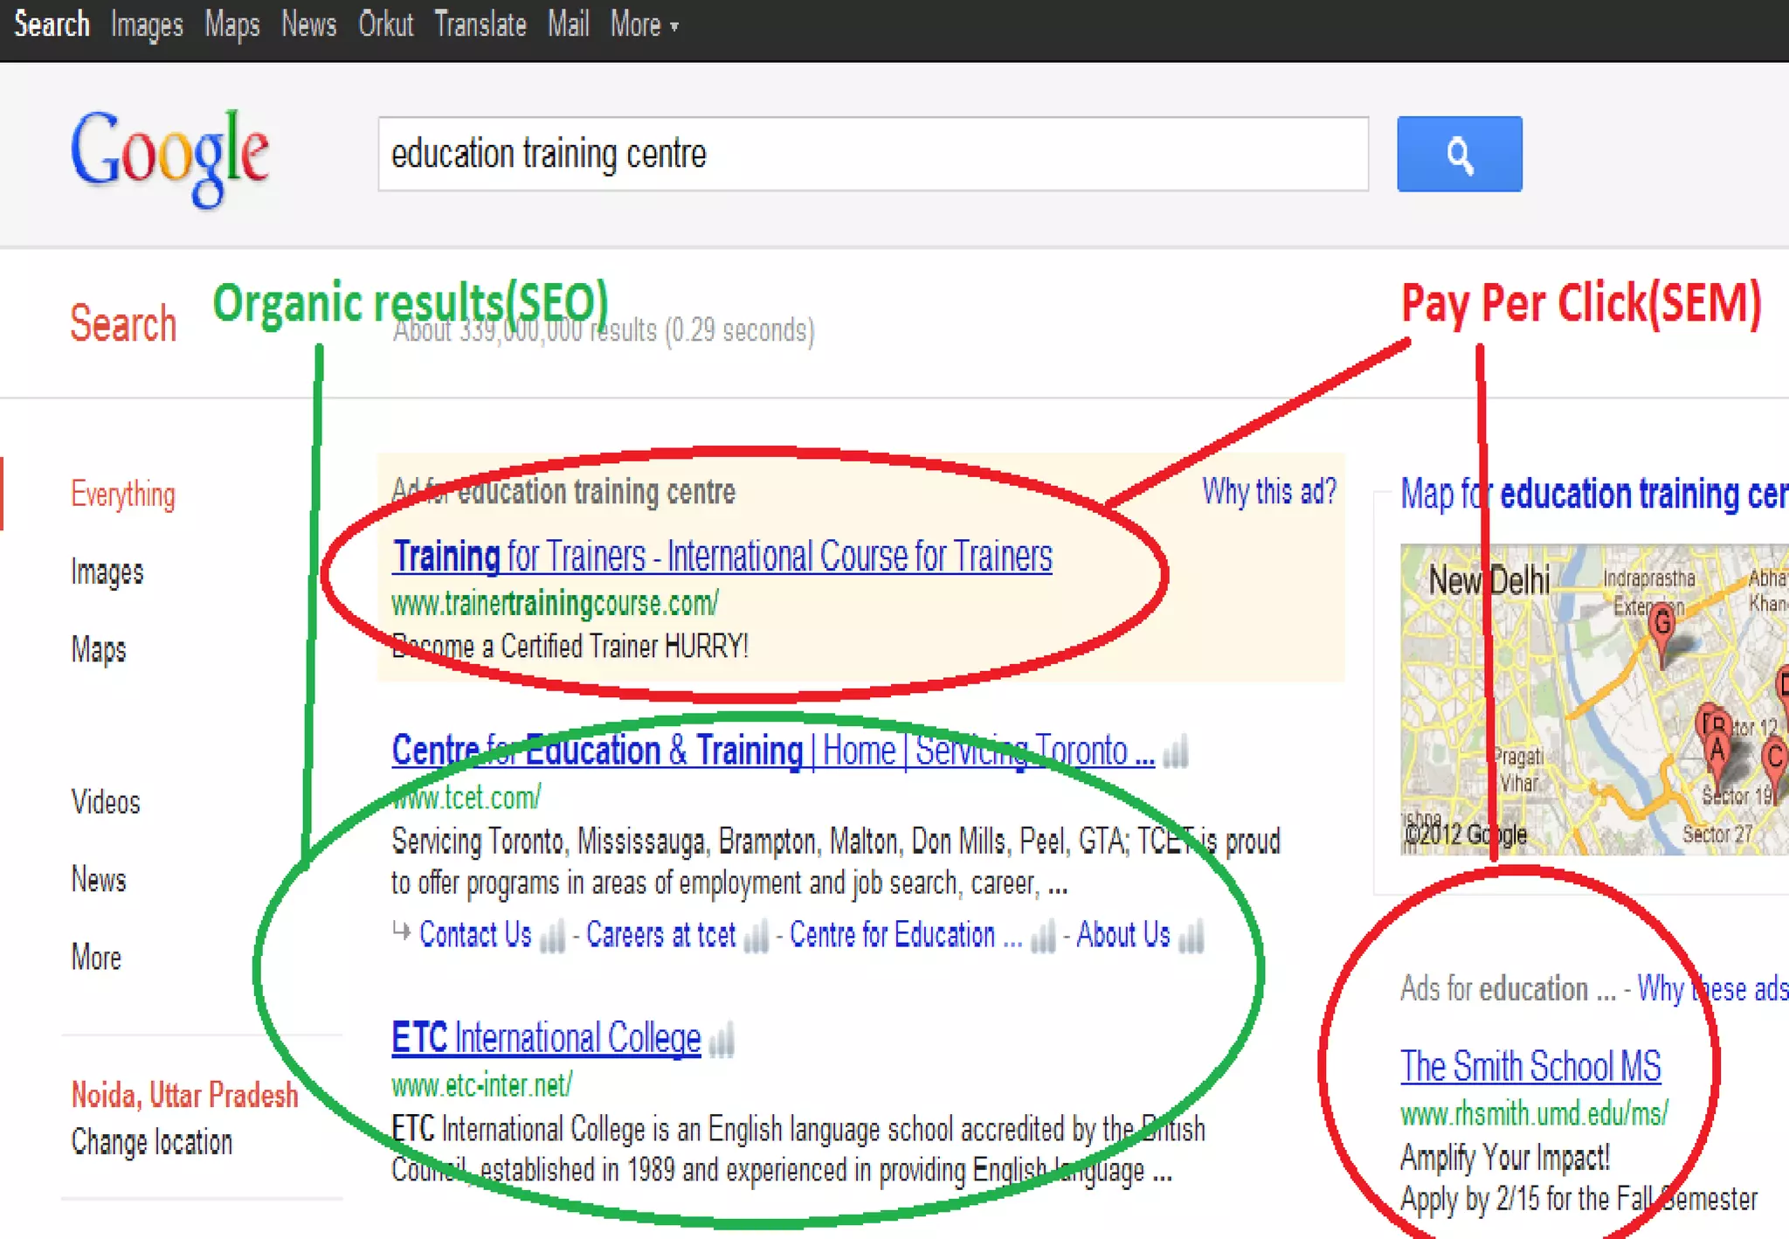Open The Smith School MS ad
The image size is (1789, 1239).
pyautogui.click(x=1530, y=1066)
